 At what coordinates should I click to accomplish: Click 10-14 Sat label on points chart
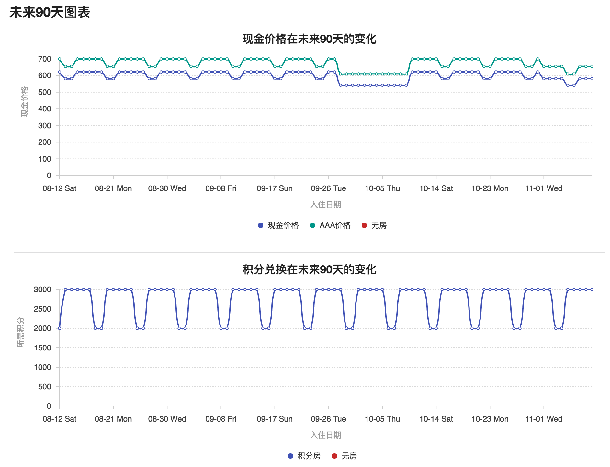pos(436,419)
